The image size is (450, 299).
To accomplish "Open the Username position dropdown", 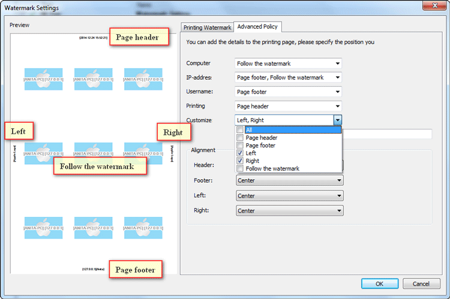I will 288,92.
